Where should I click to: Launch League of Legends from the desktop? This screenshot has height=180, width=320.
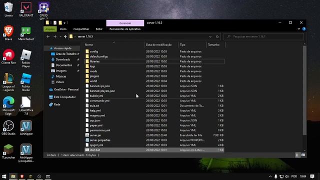(x=8, y=82)
